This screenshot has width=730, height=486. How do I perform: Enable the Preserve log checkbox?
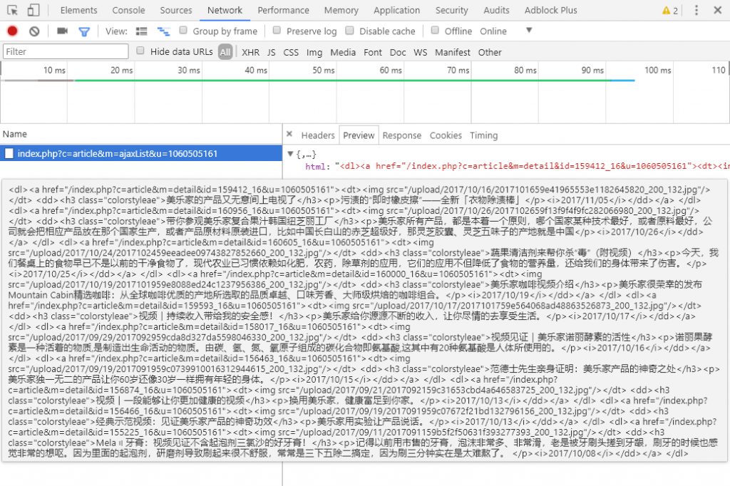[278, 31]
